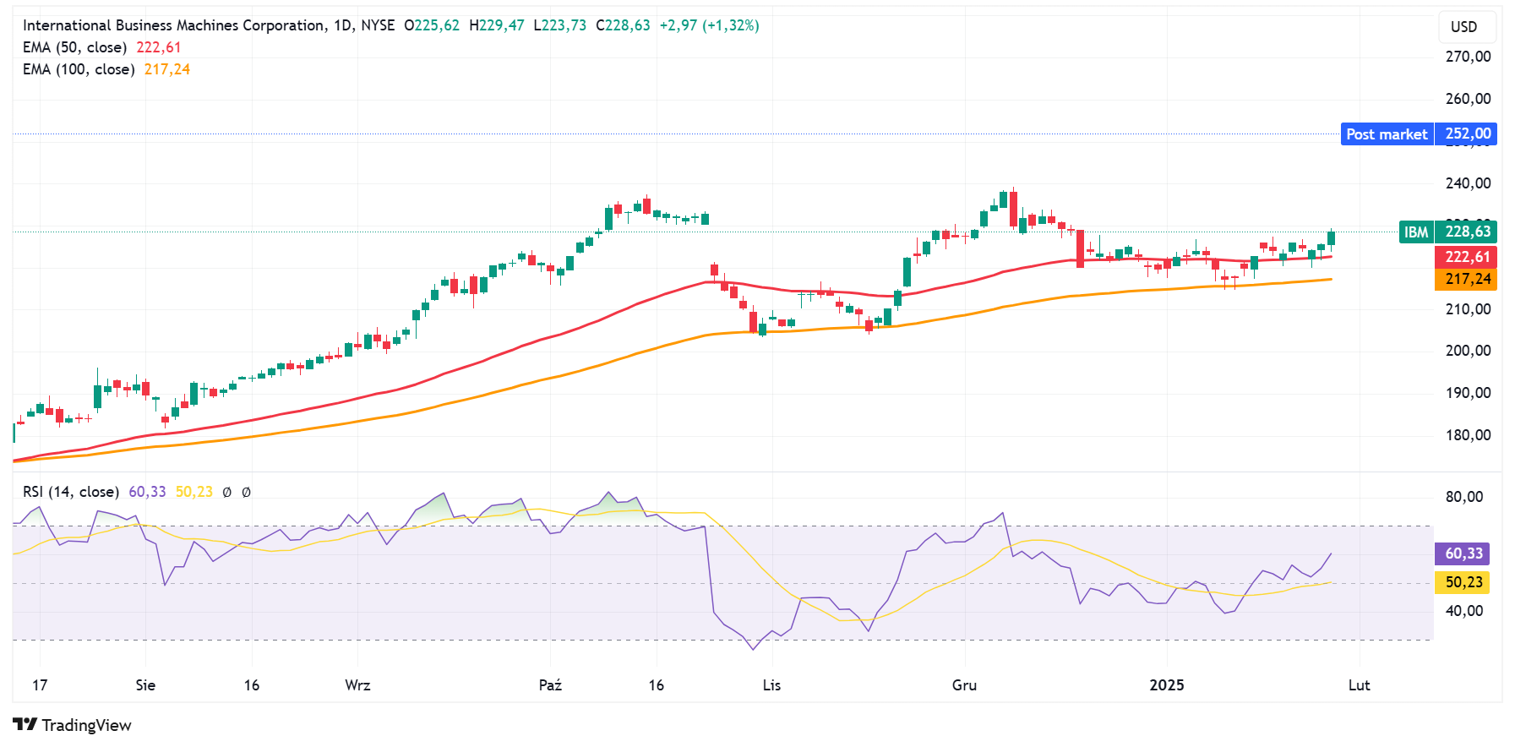Click the EMA 100 legend value 217,24

(167, 69)
